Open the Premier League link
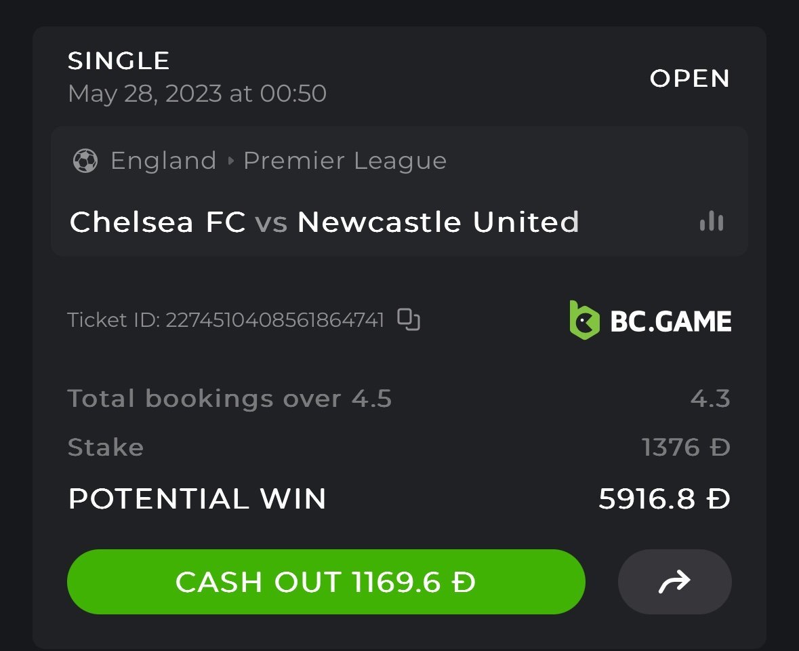The height and width of the screenshot is (651, 799). tap(345, 161)
